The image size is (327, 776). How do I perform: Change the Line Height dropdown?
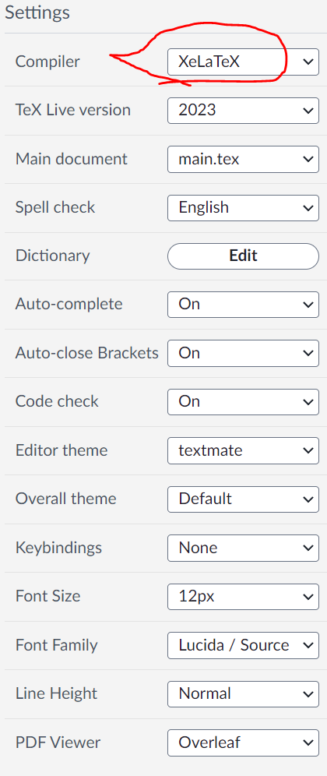coord(243,694)
